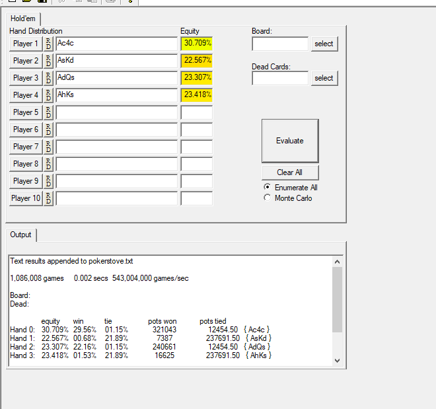The image size is (436, 409).
Task: Click the 'pots won' column header
Action: (163, 321)
